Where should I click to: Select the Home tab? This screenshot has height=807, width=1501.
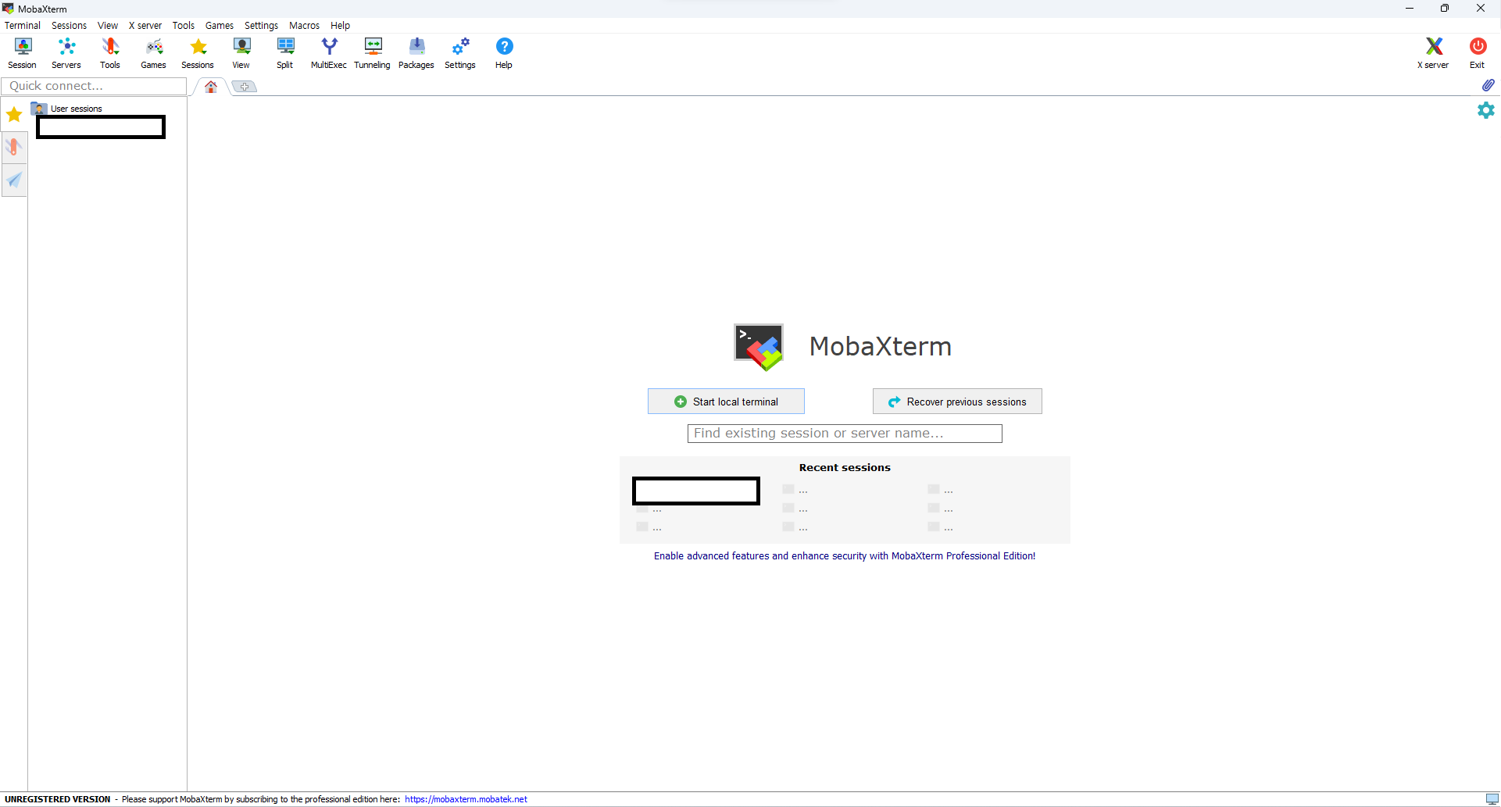(211, 87)
